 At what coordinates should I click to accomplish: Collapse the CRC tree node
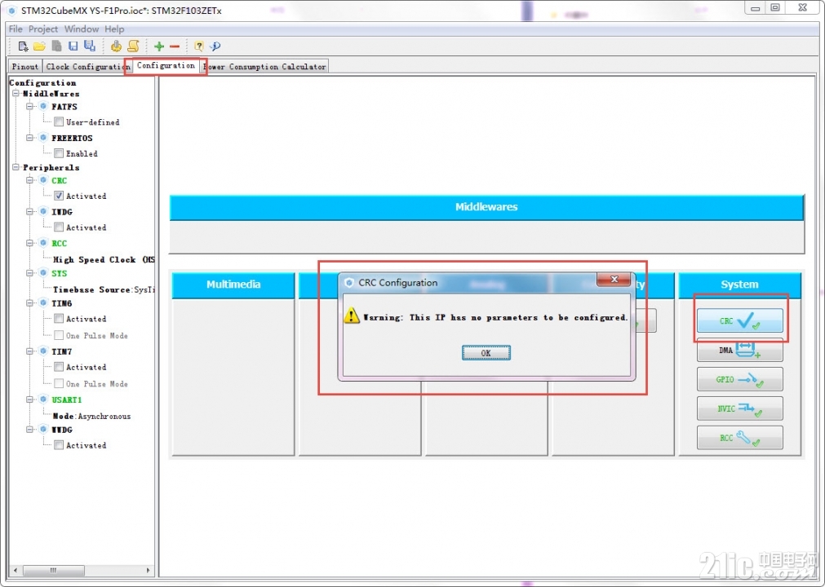30,180
